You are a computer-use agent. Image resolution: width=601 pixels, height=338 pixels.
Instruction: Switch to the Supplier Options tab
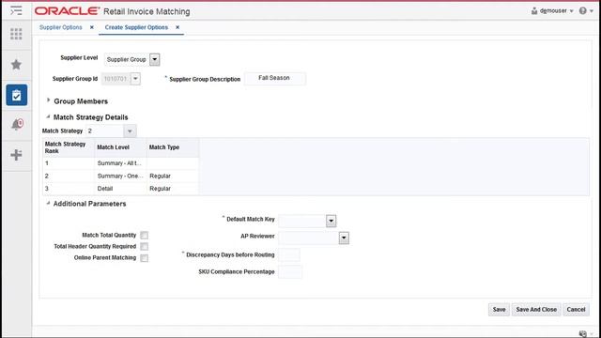(x=60, y=27)
